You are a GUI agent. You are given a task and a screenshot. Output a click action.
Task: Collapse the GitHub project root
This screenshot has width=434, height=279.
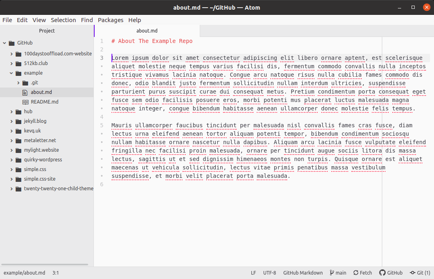tap(4, 43)
